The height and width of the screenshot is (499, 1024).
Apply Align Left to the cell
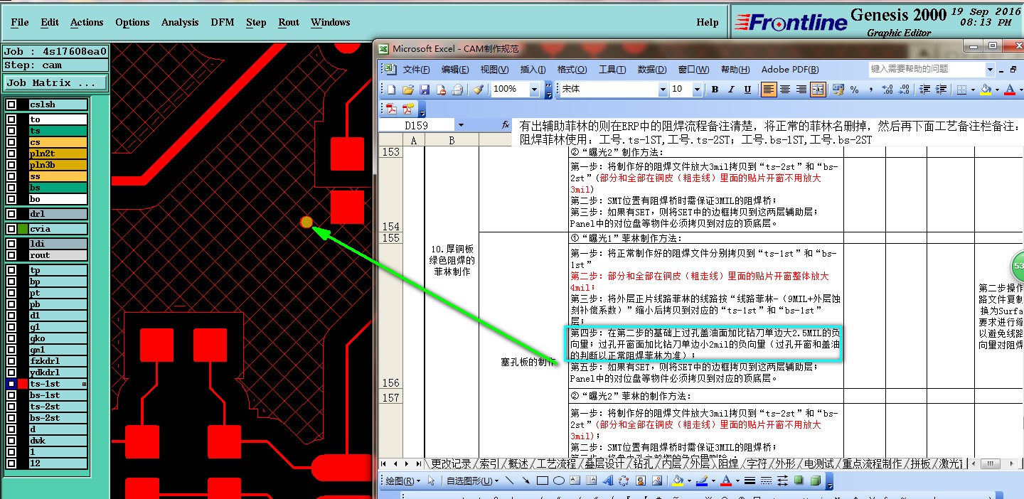tap(768, 90)
